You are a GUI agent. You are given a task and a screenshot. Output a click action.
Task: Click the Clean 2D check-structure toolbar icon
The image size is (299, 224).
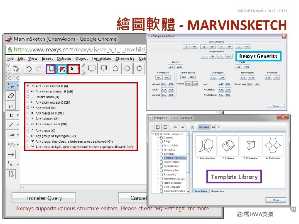coord(15,69)
